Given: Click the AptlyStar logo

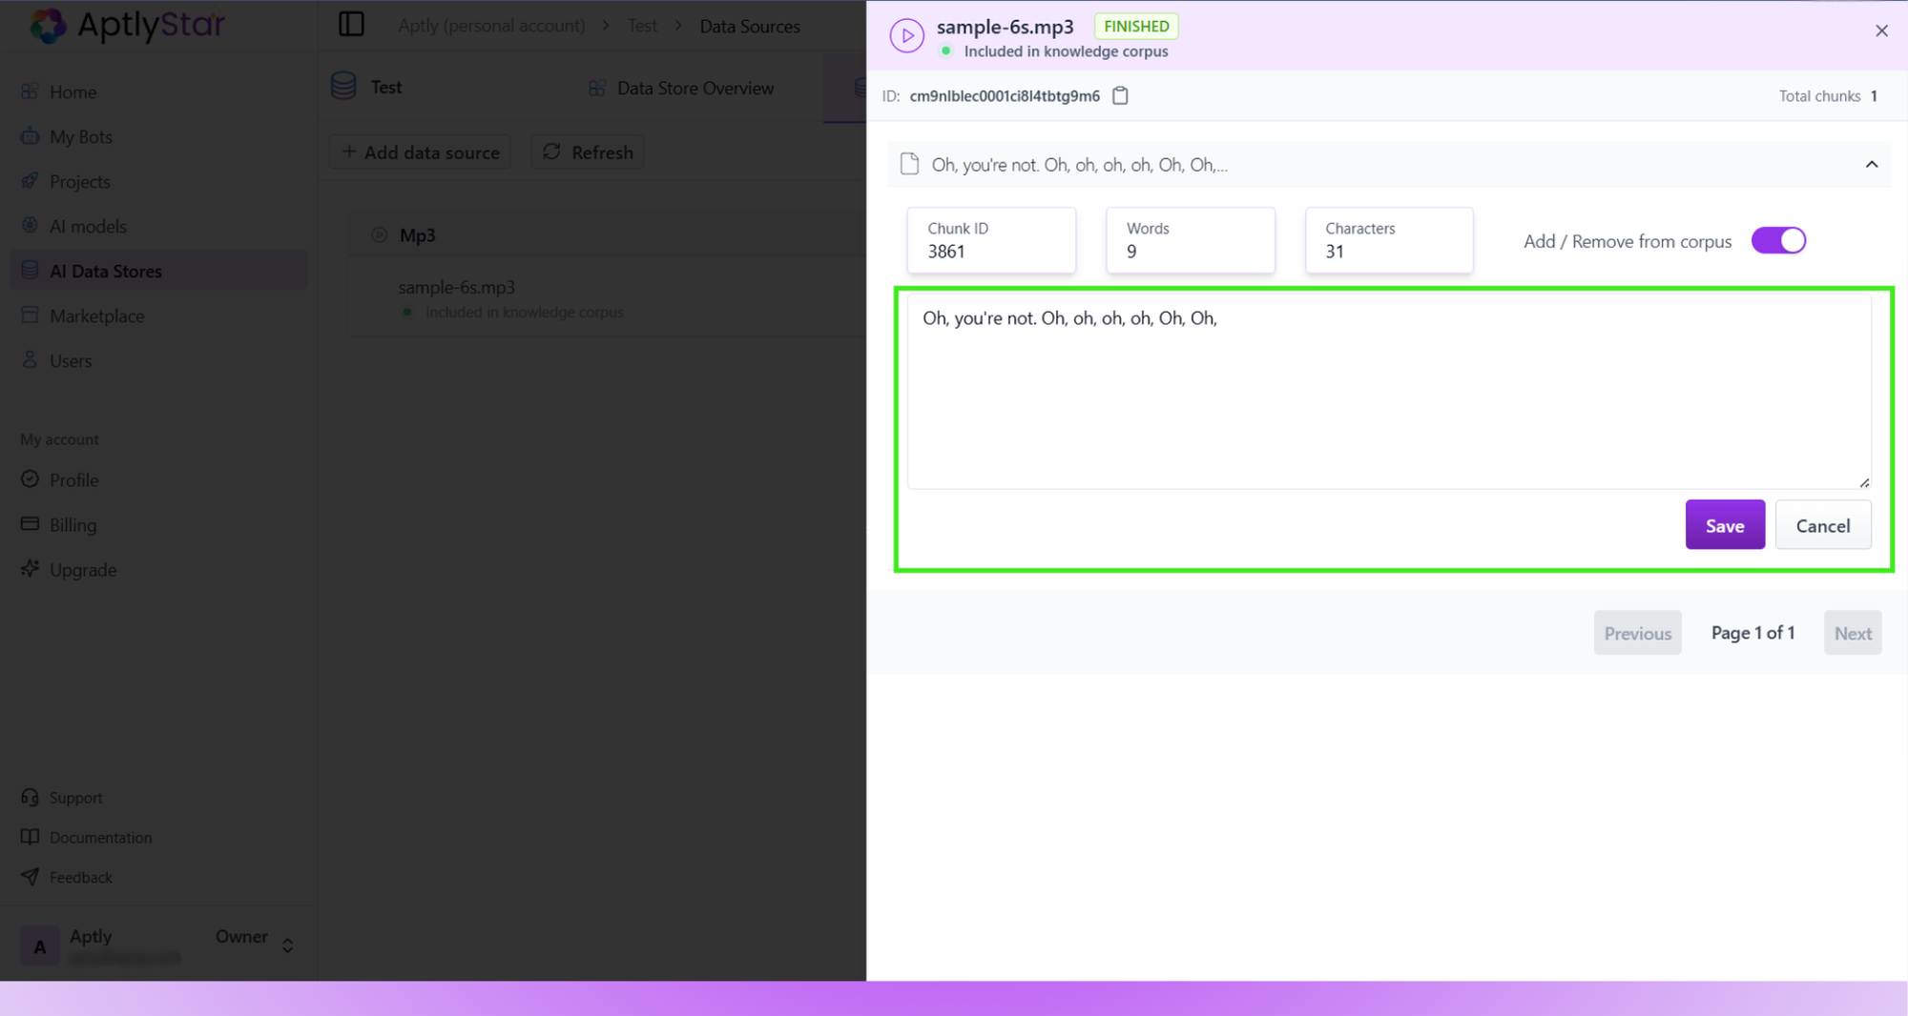Looking at the screenshot, I should 127,25.
